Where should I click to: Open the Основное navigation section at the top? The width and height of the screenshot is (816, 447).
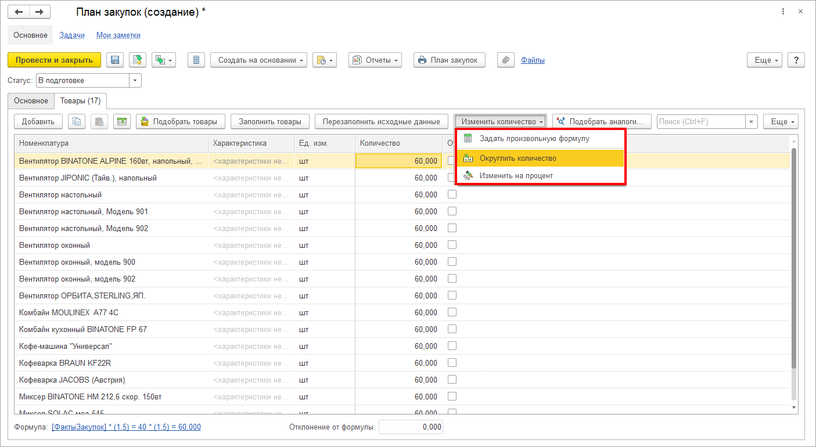pos(31,35)
